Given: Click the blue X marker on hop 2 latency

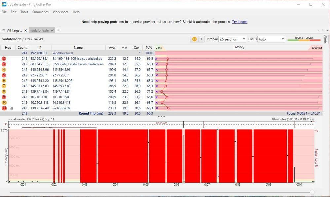Looking at the screenshot, I should [156, 59].
